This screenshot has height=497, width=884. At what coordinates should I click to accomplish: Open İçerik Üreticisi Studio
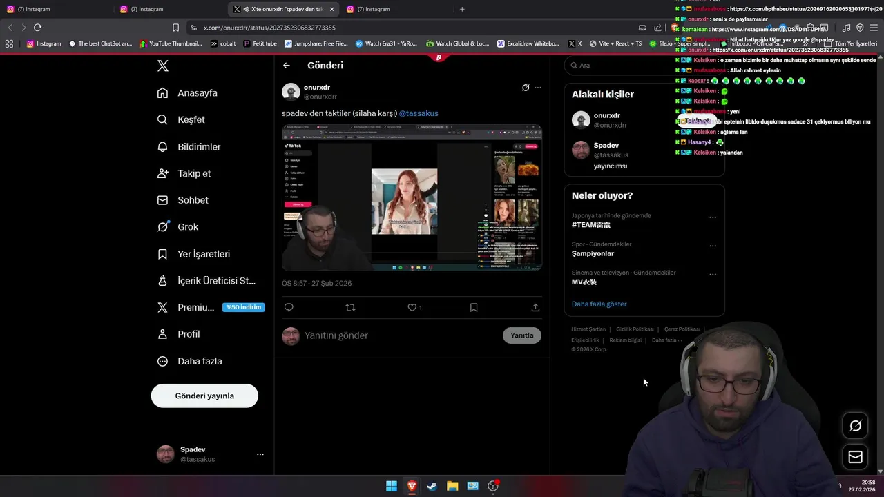click(206, 281)
